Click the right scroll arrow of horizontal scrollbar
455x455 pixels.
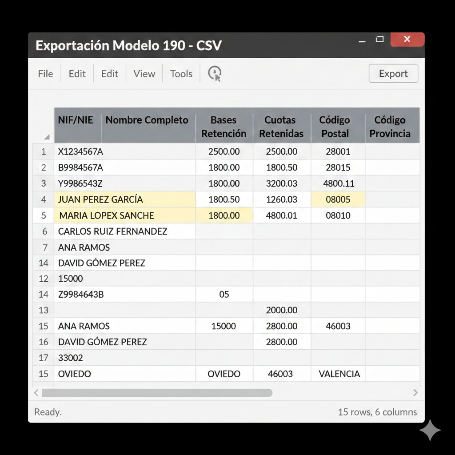[415, 393]
